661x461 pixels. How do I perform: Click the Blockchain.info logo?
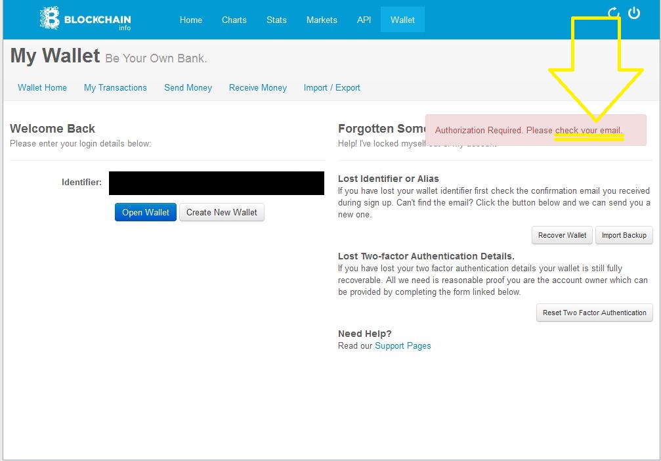click(85, 19)
